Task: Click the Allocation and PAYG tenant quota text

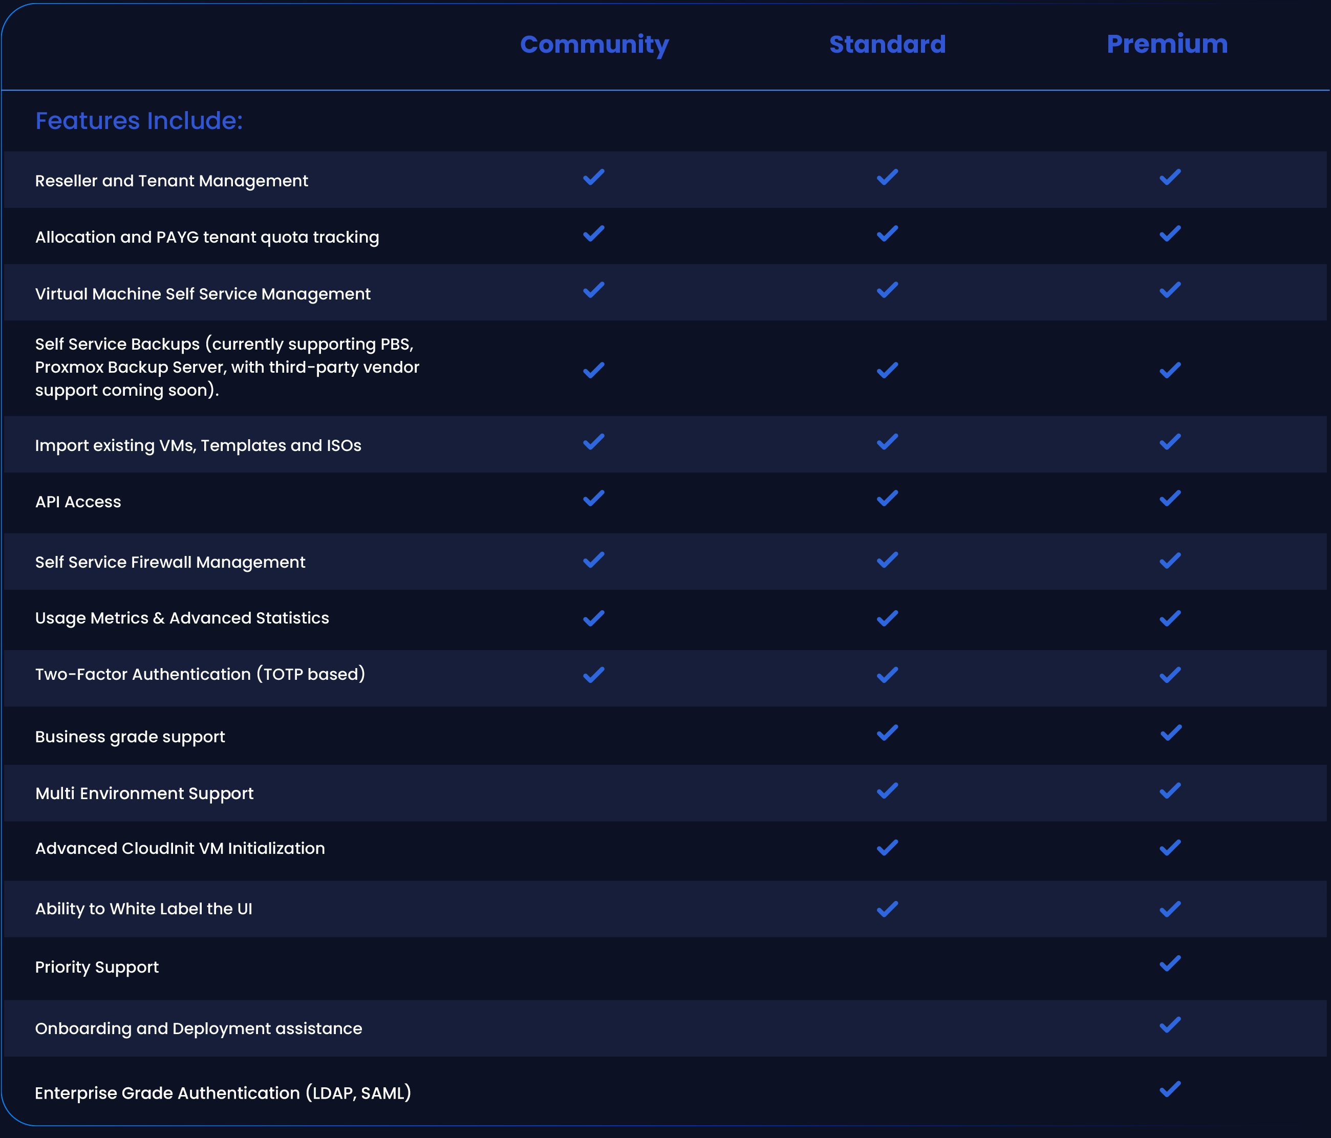Action: [207, 237]
